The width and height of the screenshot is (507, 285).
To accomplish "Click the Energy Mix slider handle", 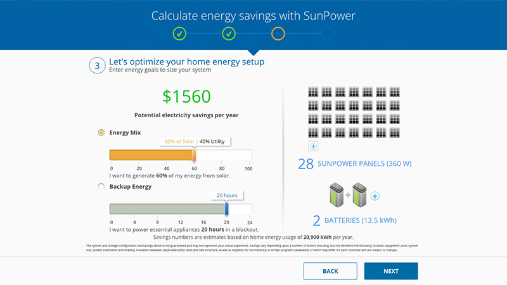I will [194, 155].
